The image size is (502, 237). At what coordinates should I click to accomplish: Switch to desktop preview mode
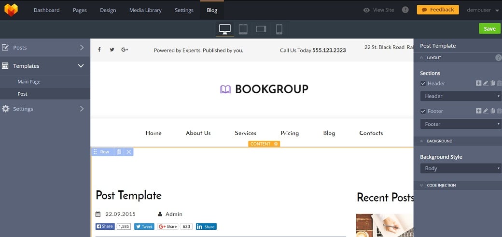pyautogui.click(x=224, y=29)
